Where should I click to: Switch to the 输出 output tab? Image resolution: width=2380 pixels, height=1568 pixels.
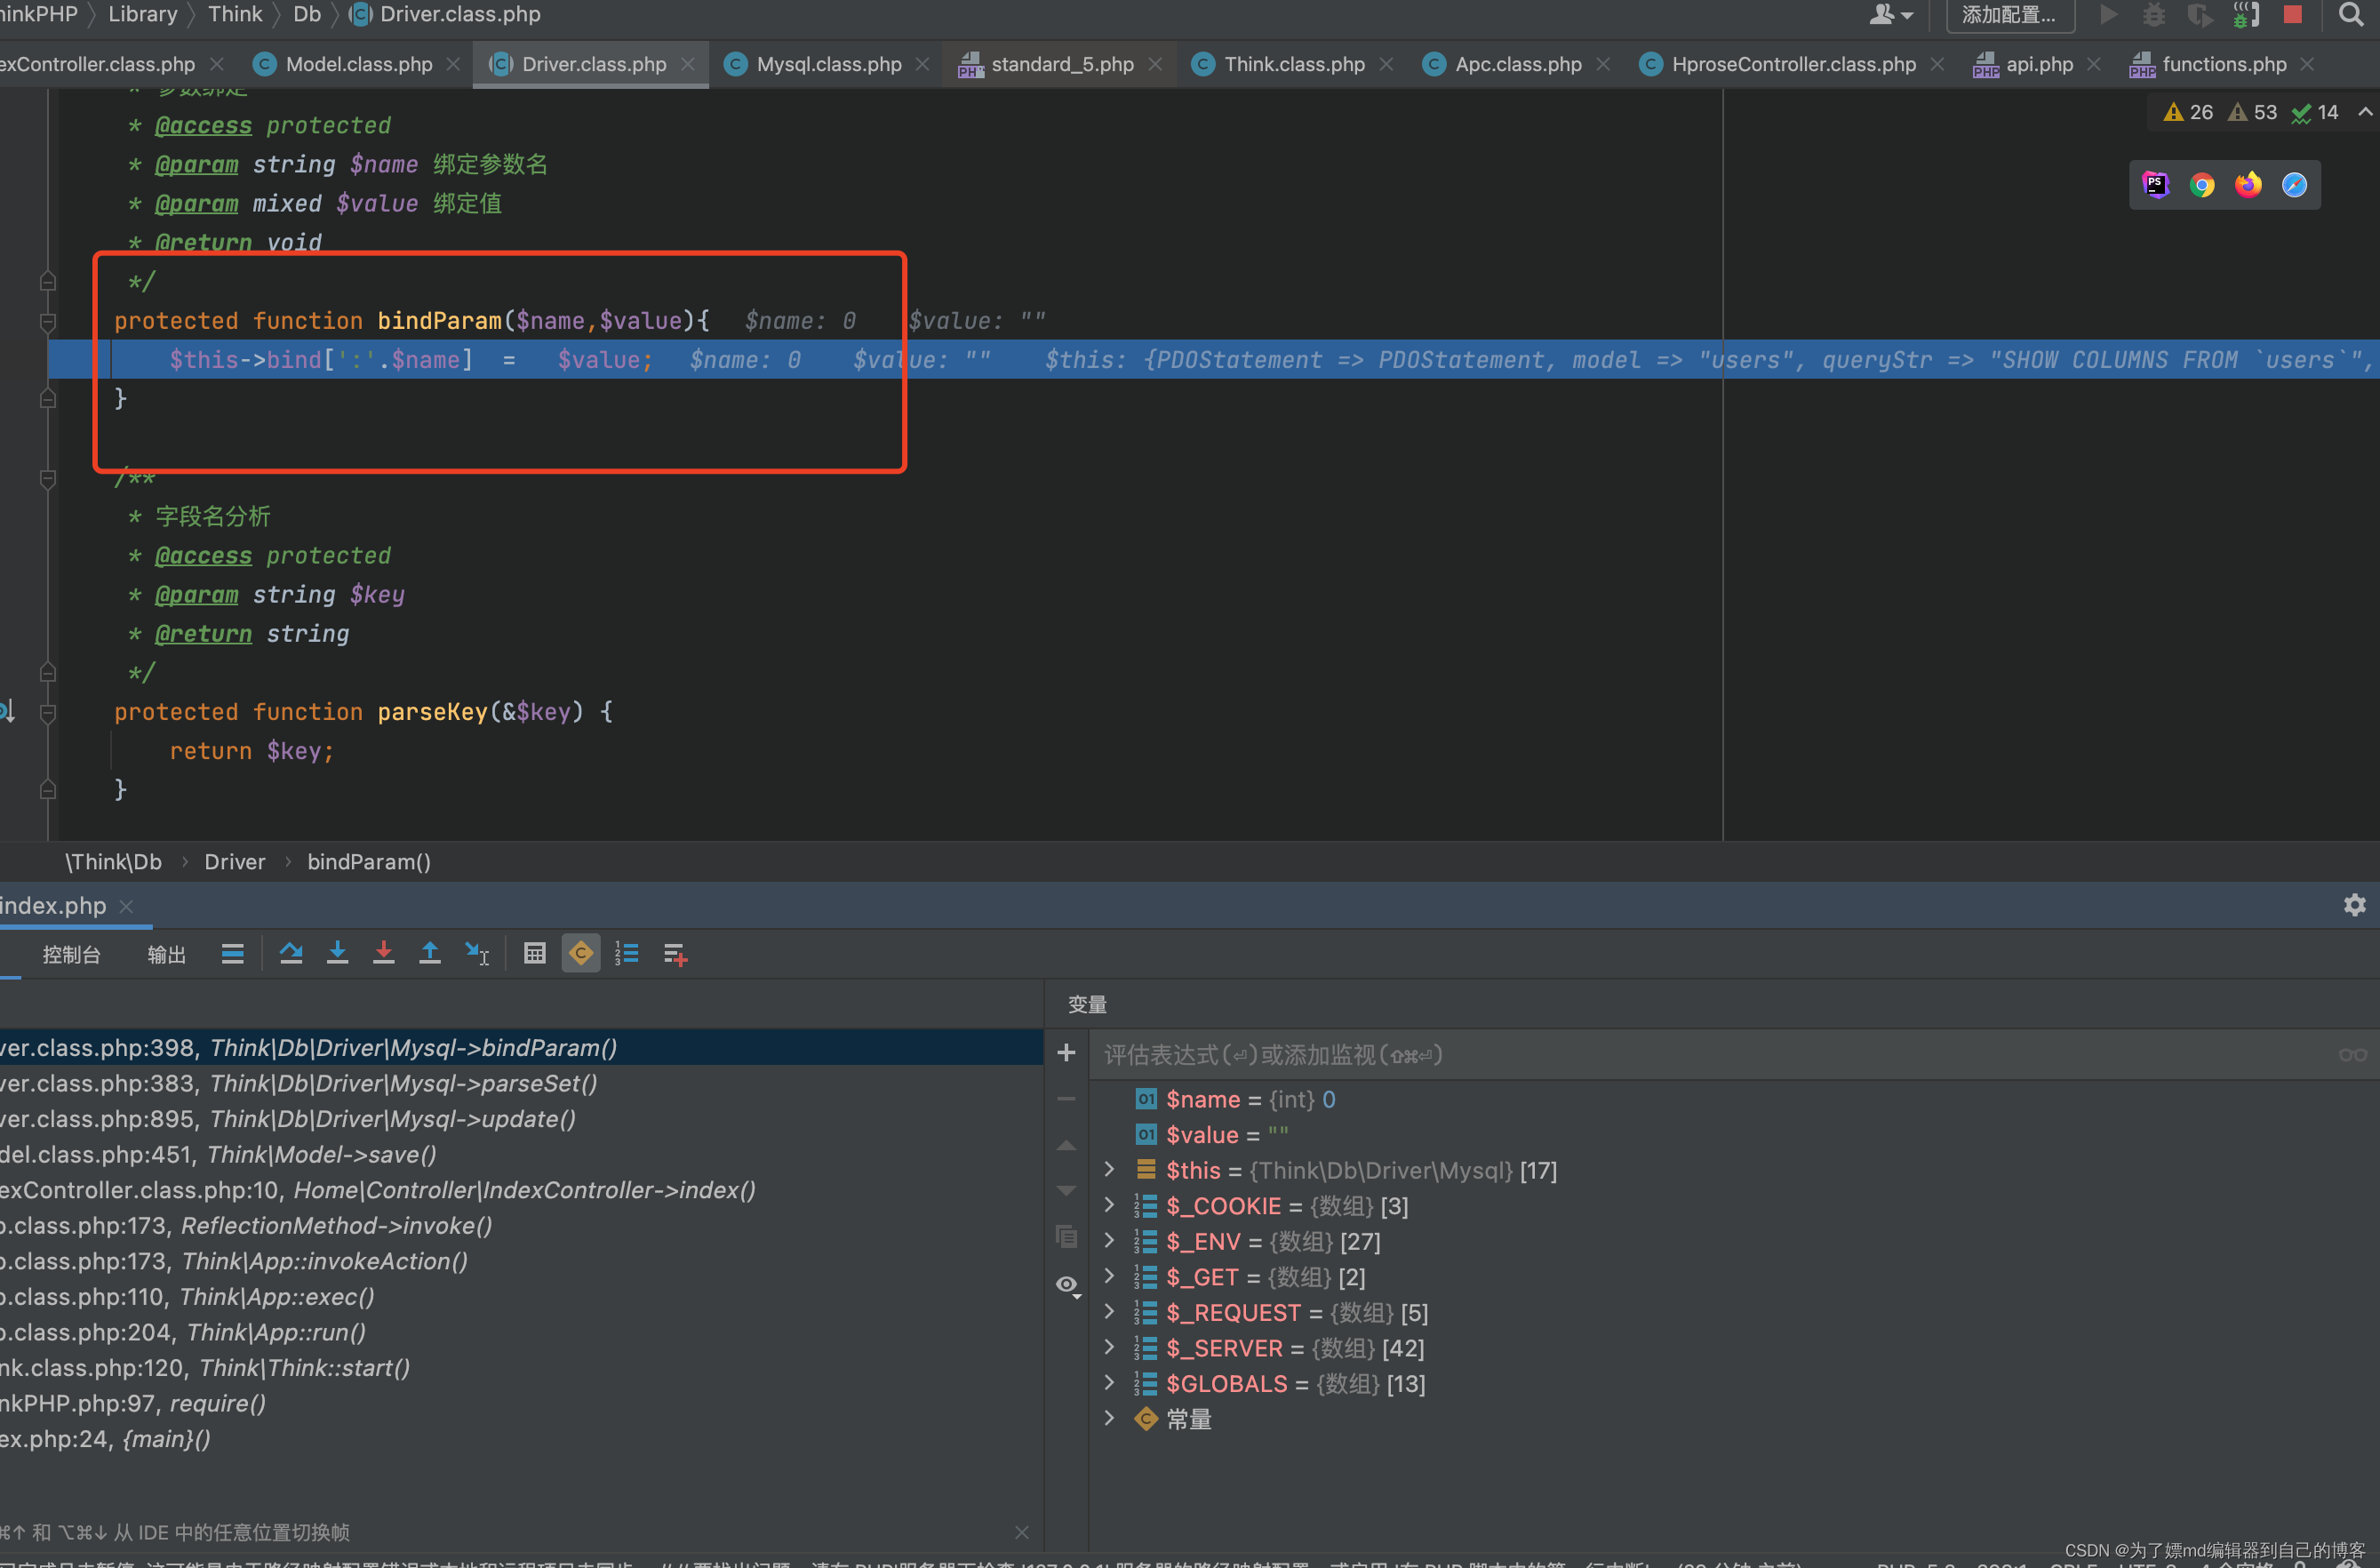166,955
